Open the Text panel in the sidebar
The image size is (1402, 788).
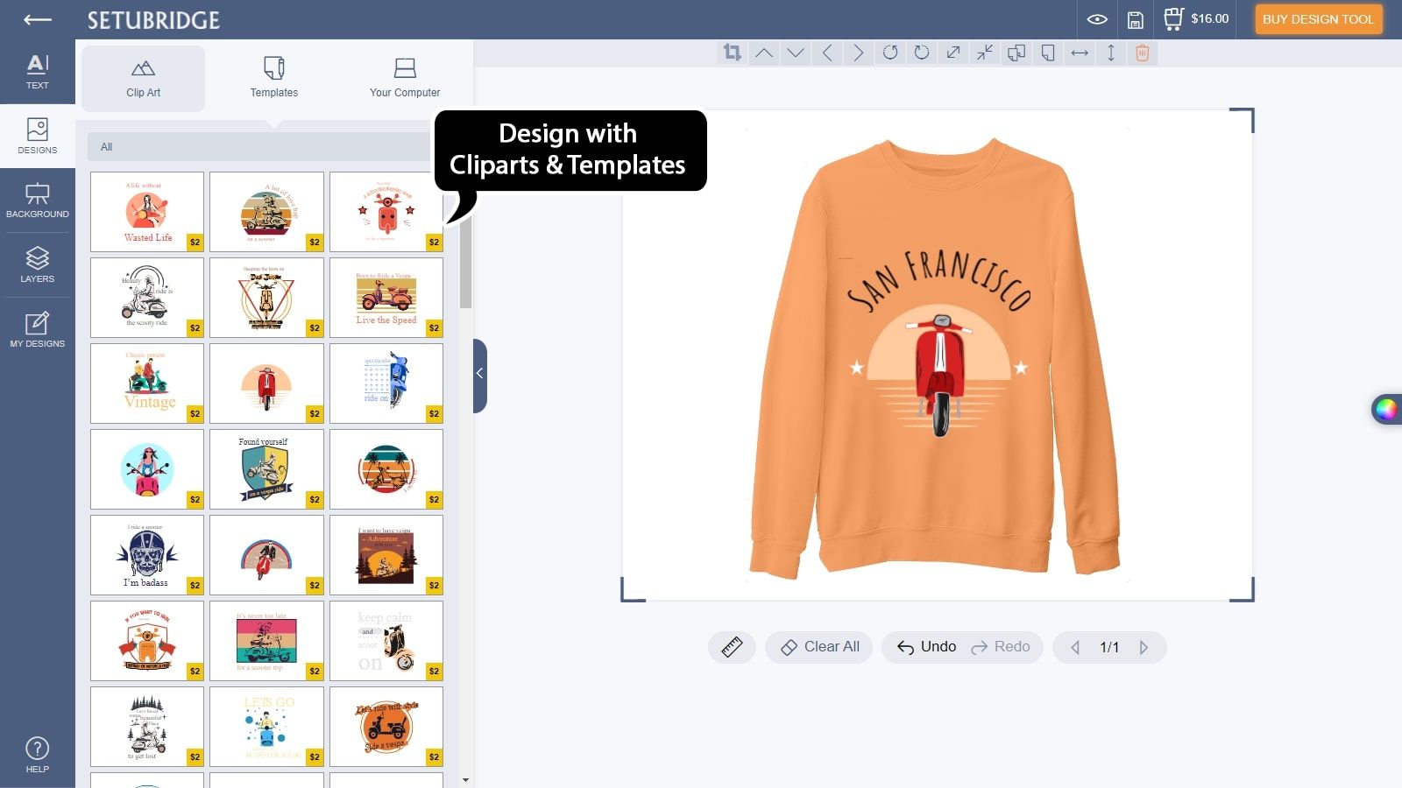(x=37, y=70)
